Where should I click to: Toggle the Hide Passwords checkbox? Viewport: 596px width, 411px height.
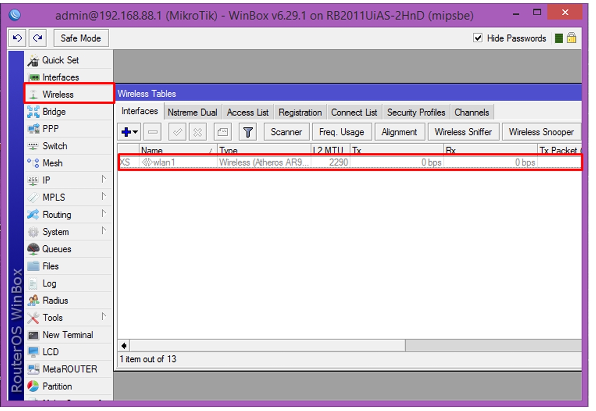click(x=478, y=38)
